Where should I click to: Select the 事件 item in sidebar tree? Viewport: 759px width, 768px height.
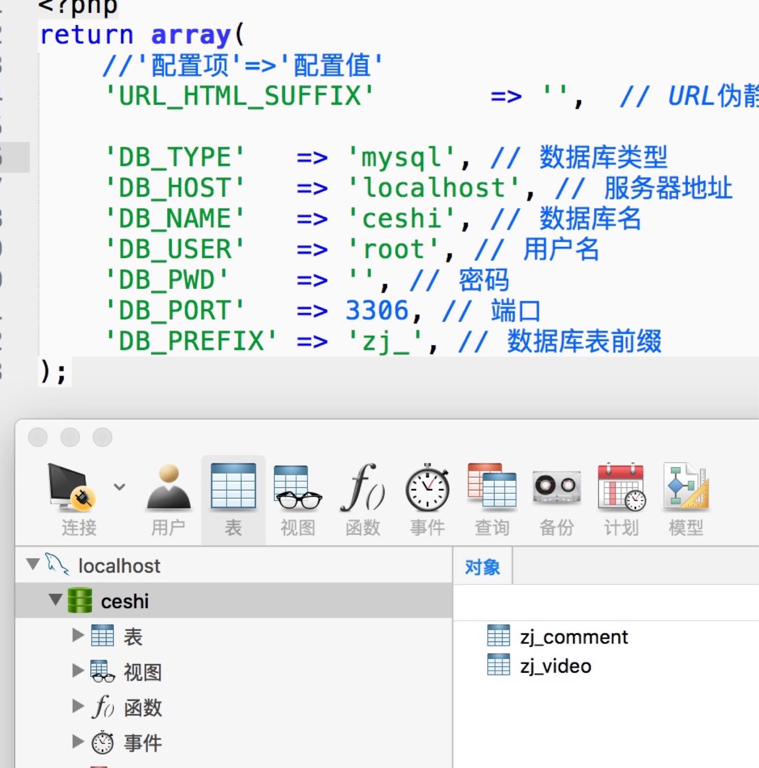tap(143, 743)
